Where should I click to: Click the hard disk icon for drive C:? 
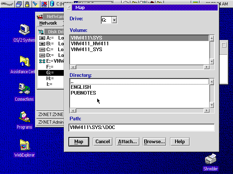(42, 50)
